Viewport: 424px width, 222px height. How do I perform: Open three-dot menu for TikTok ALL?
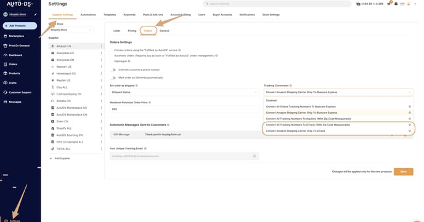(102, 149)
